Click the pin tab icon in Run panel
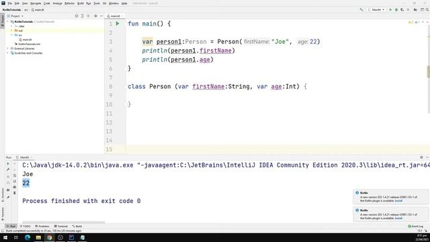The height and width of the screenshot is (242, 430). (x=8, y=197)
